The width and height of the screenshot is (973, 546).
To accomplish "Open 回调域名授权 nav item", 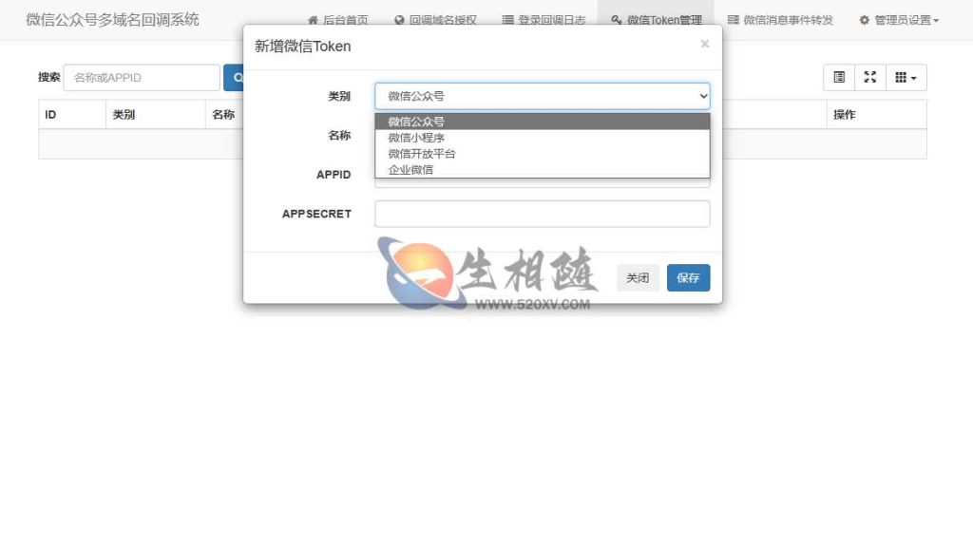I will [x=435, y=20].
